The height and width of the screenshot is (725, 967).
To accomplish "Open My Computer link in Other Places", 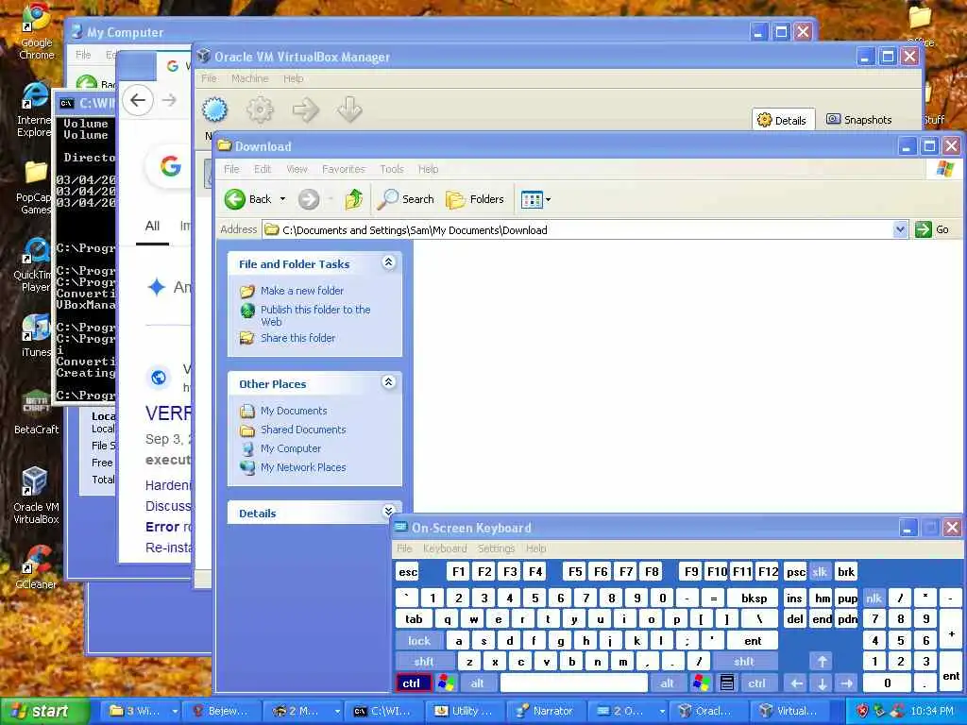I will (291, 448).
